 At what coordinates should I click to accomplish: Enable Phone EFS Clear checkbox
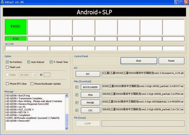pyautogui.click(x=7, y=84)
